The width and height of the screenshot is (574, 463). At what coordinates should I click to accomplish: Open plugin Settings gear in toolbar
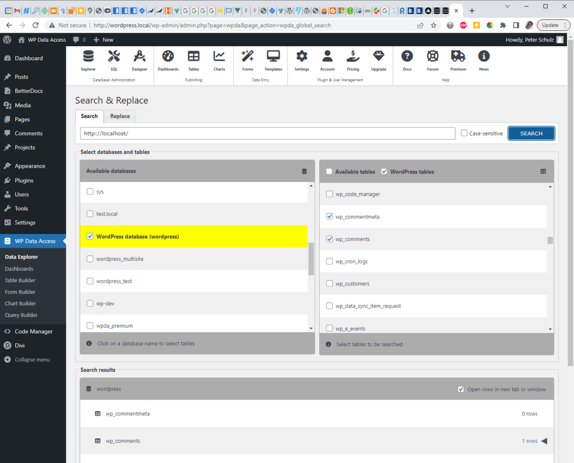pyautogui.click(x=302, y=56)
